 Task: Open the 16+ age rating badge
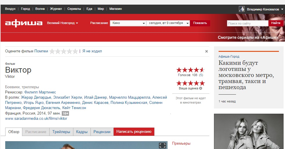[x=66, y=113]
